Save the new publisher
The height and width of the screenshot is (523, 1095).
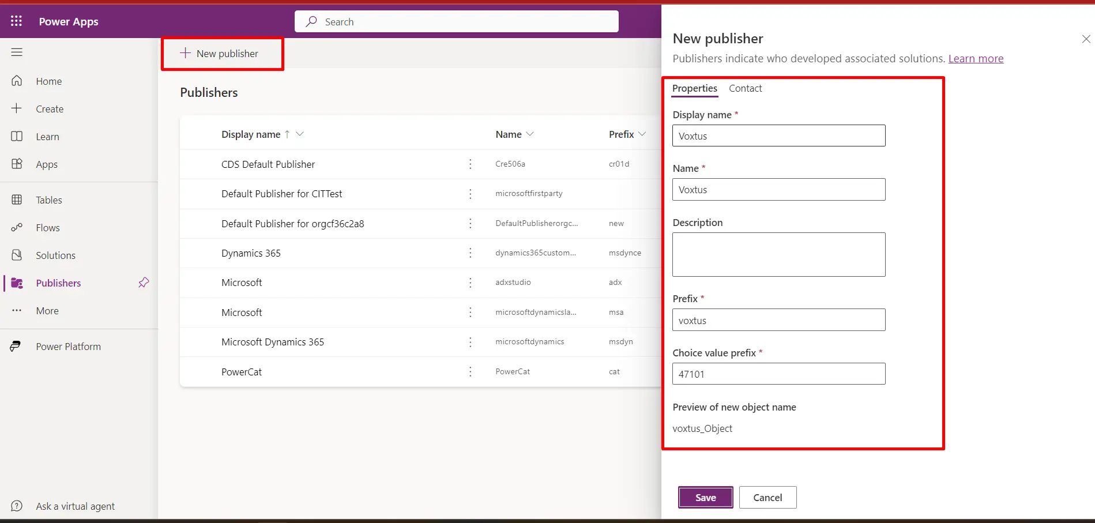(705, 497)
